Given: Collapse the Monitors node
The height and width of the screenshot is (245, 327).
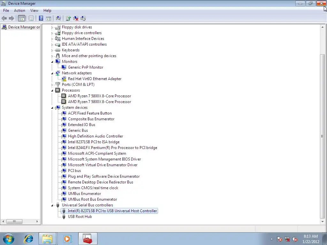Looking at the screenshot, I should pyautogui.click(x=52, y=62).
